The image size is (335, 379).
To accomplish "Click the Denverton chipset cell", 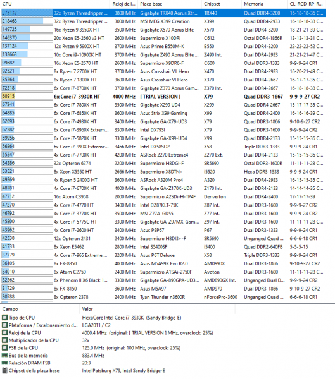I will (215, 196).
